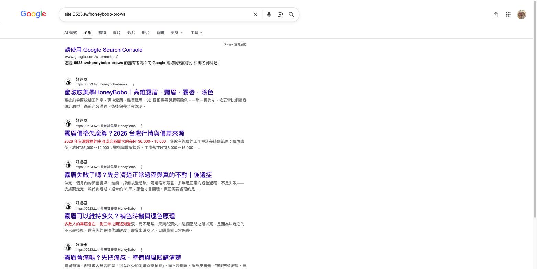Open 霧眉可以維持多久？ result link
This screenshot has height=269, width=537.
[119, 216]
